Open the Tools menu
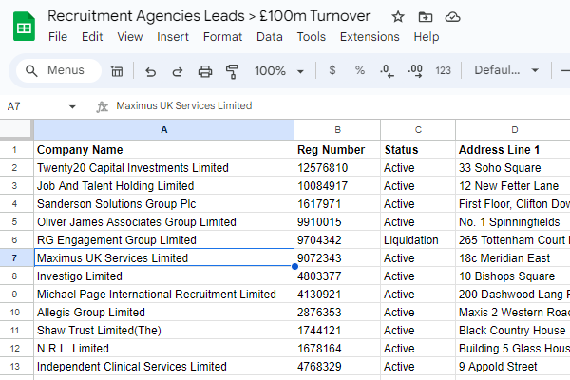The image size is (570, 380). 312,37
